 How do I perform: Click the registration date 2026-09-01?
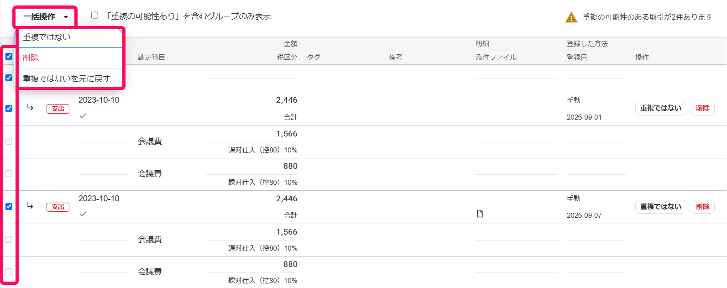point(584,117)
